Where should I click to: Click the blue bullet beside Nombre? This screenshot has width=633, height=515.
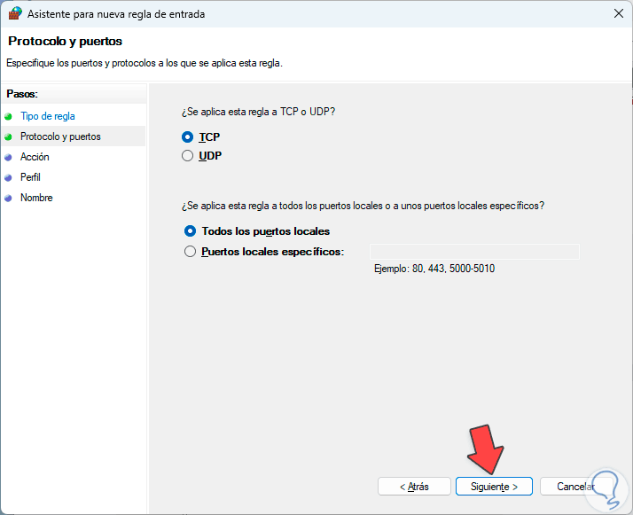[x=9, y=198]
